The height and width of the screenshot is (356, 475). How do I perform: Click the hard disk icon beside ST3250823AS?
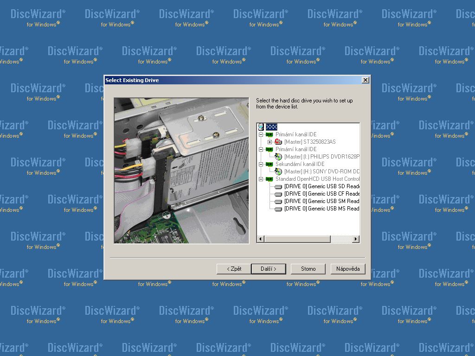(x=278, y=142)
